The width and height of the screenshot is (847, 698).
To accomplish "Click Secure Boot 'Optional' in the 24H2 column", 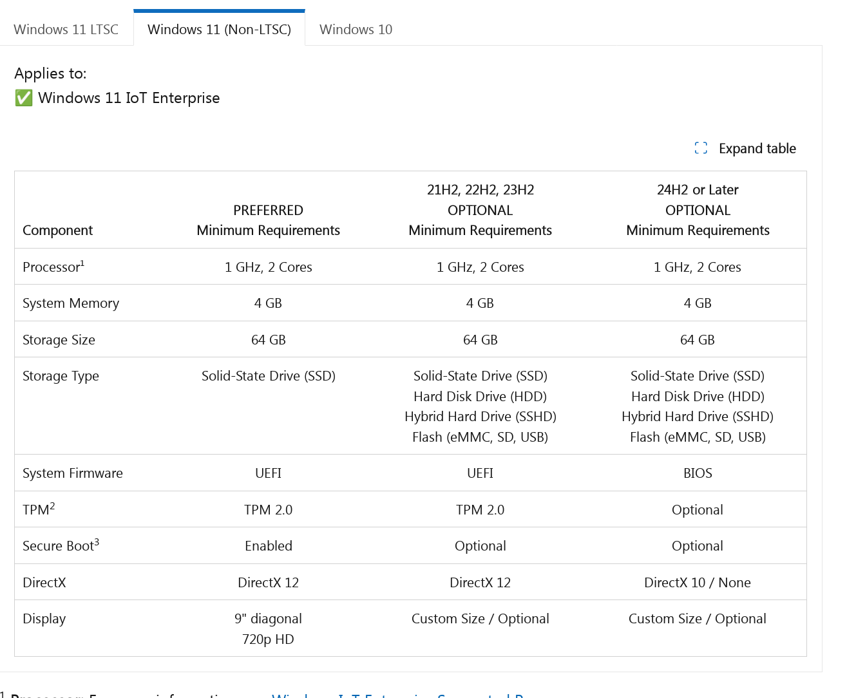I will point(698,546).
